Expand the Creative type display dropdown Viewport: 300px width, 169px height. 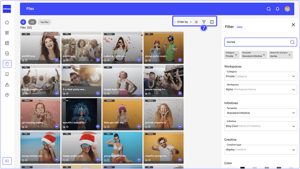pos(261,150)
